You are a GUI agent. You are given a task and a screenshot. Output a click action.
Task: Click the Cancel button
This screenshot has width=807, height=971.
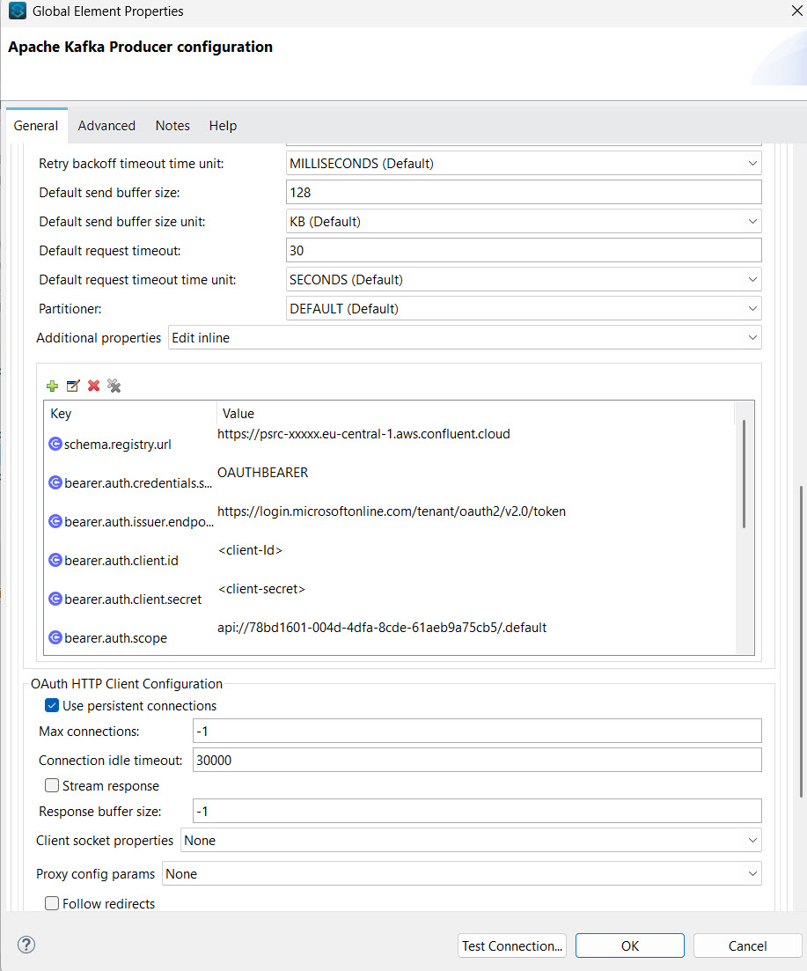coord(747,945)
